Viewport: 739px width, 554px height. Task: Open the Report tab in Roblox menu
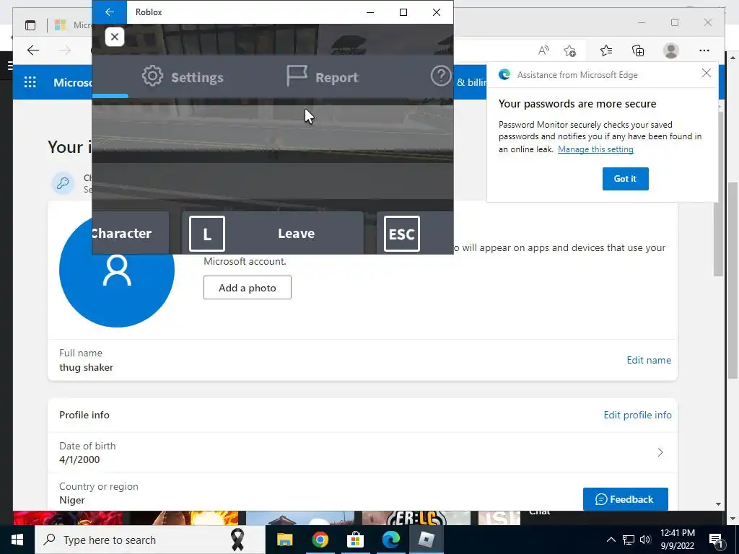click(x=323, y=76)
